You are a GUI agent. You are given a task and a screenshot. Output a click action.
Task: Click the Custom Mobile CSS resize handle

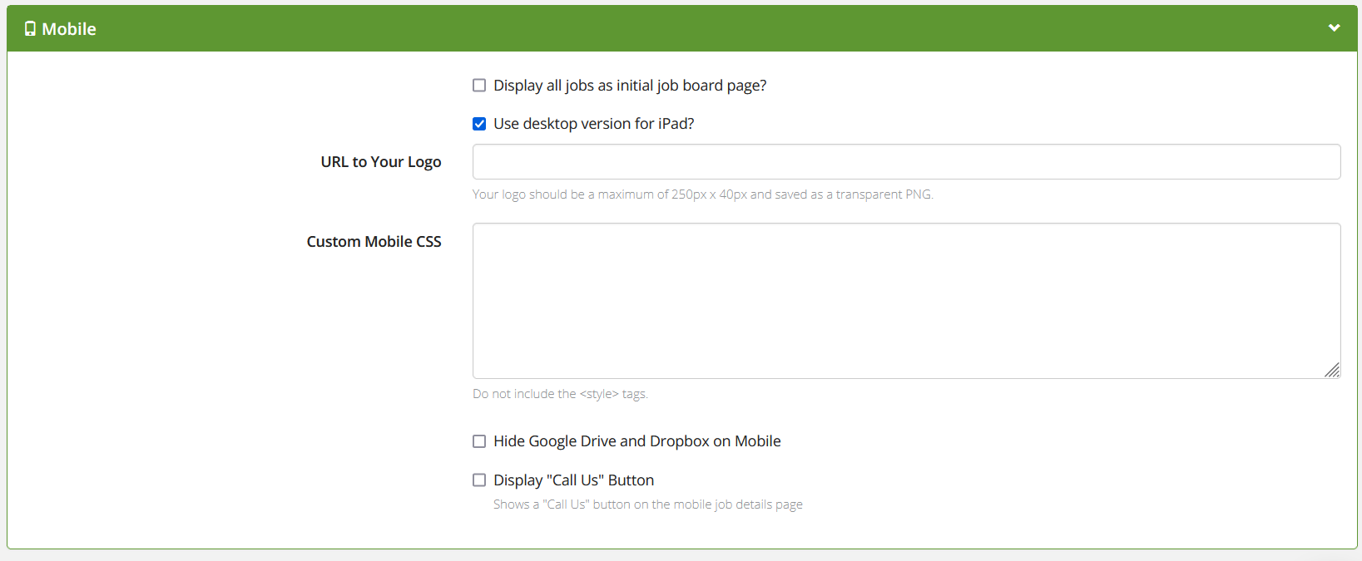click(1332, 370)
